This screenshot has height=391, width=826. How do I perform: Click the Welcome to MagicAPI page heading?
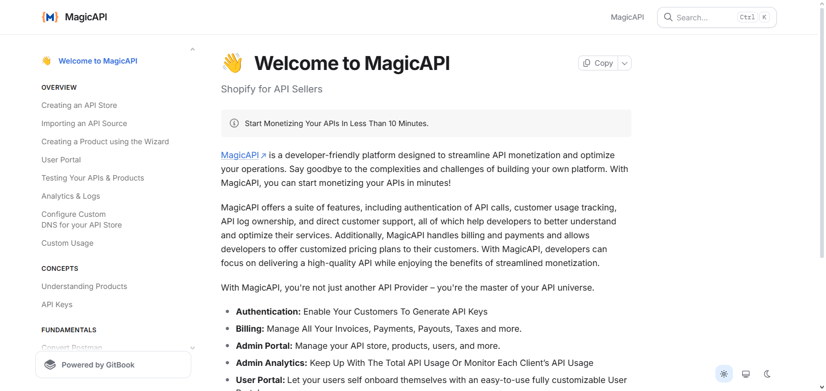[x=352, y=63]
